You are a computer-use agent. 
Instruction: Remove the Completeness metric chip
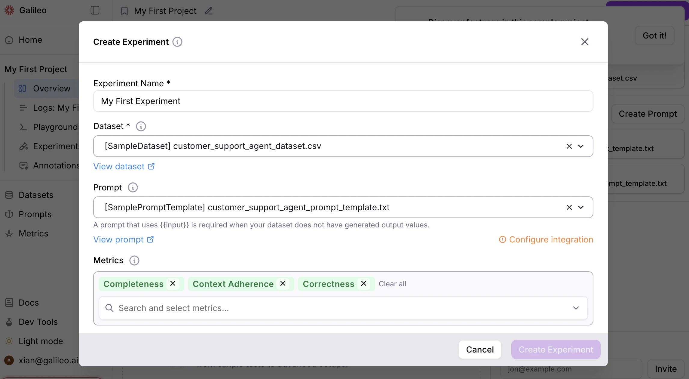click(x=173, y=283)
